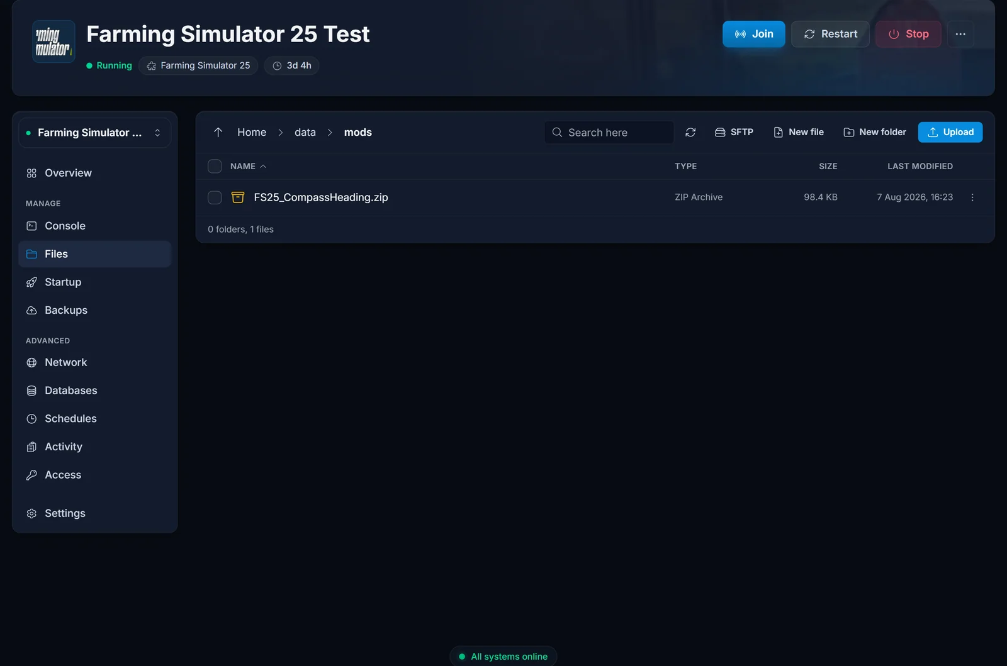1007x666 pixels.
Task: Click the 98.4 KB size cell
Action: point(821,197)
